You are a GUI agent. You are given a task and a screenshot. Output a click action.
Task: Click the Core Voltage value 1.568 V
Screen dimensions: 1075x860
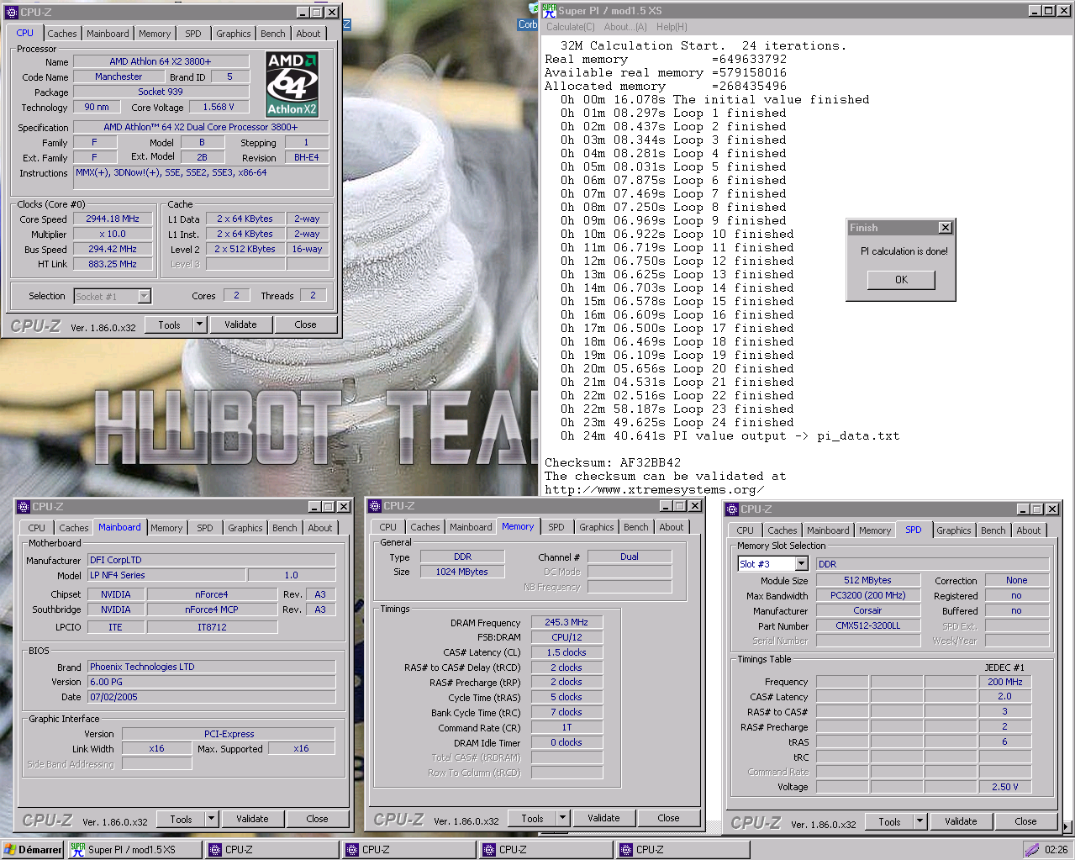click(x=219, y=107)
